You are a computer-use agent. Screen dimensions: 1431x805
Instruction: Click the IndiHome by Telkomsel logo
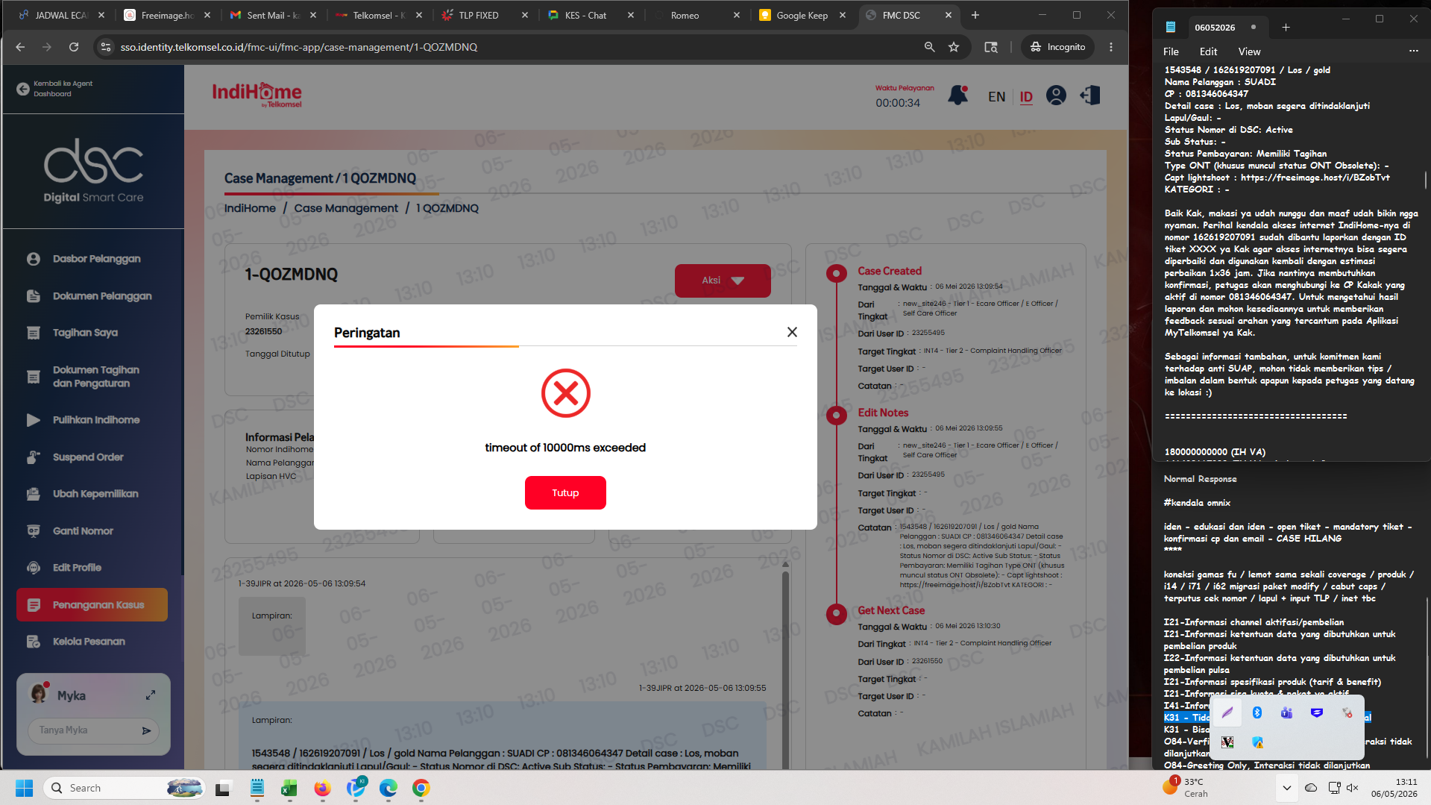(257, 94)
